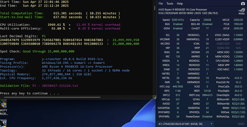
Task: Click the ROG CROSSHAIR X870E HERO BIOS line
Action: 188,13
